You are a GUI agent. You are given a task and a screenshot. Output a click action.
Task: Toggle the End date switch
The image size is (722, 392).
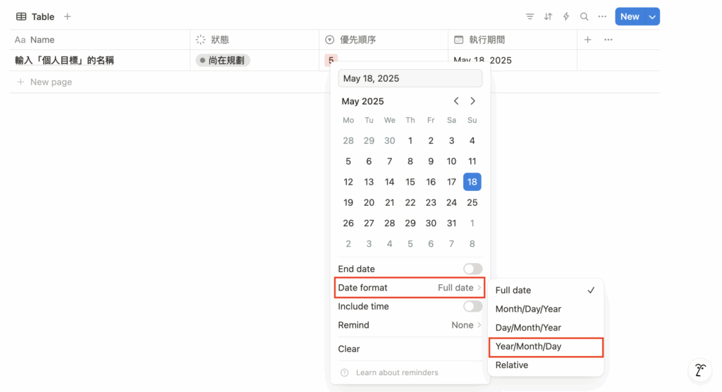pyautogui.click(x=472, y=269)
